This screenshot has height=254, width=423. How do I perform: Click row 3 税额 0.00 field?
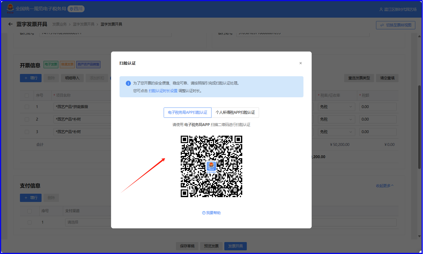378,132
